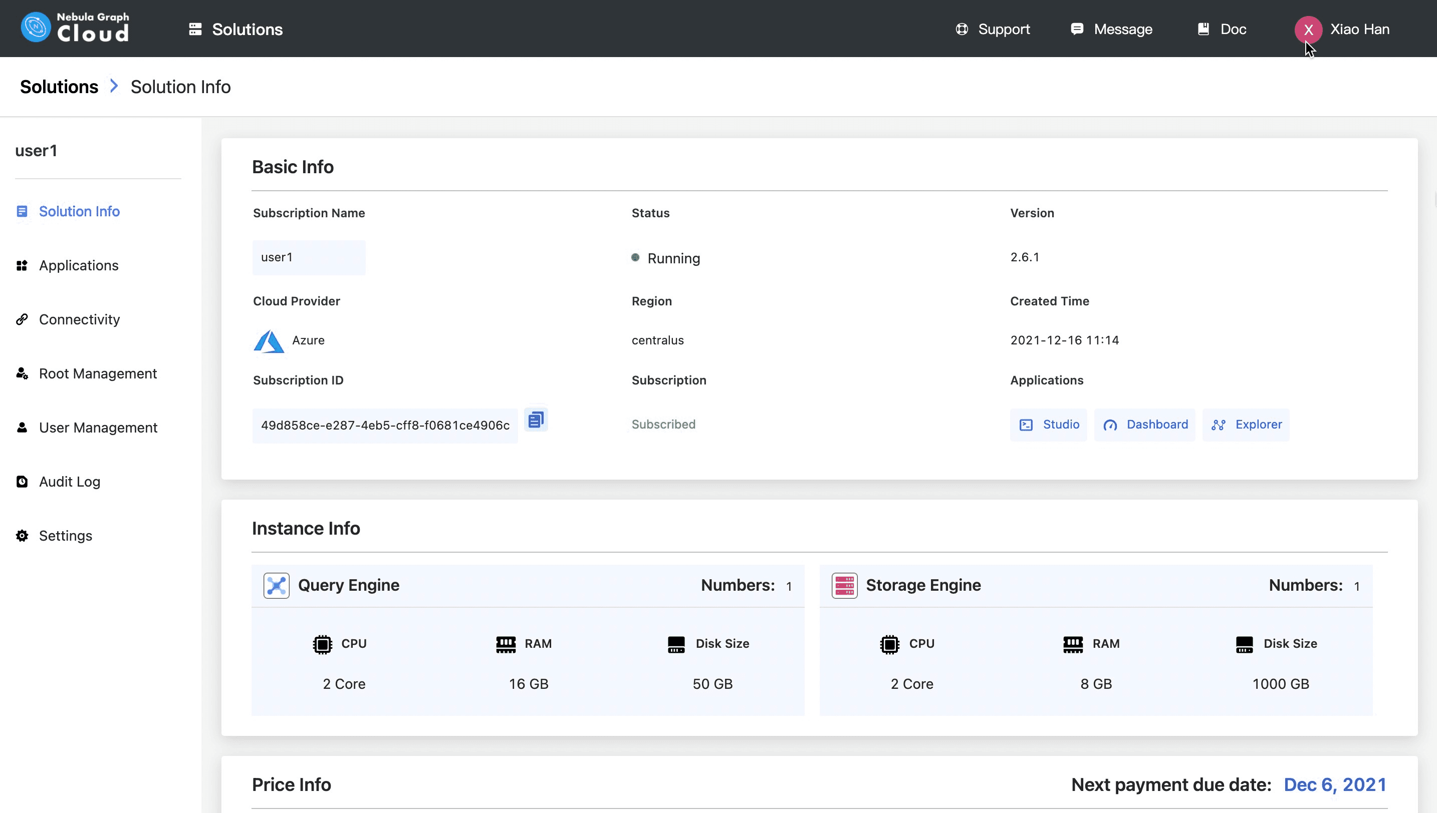Open Explorer from the Applications section
This screenshot has width=1437, height=813.
tap(1246, 425)
